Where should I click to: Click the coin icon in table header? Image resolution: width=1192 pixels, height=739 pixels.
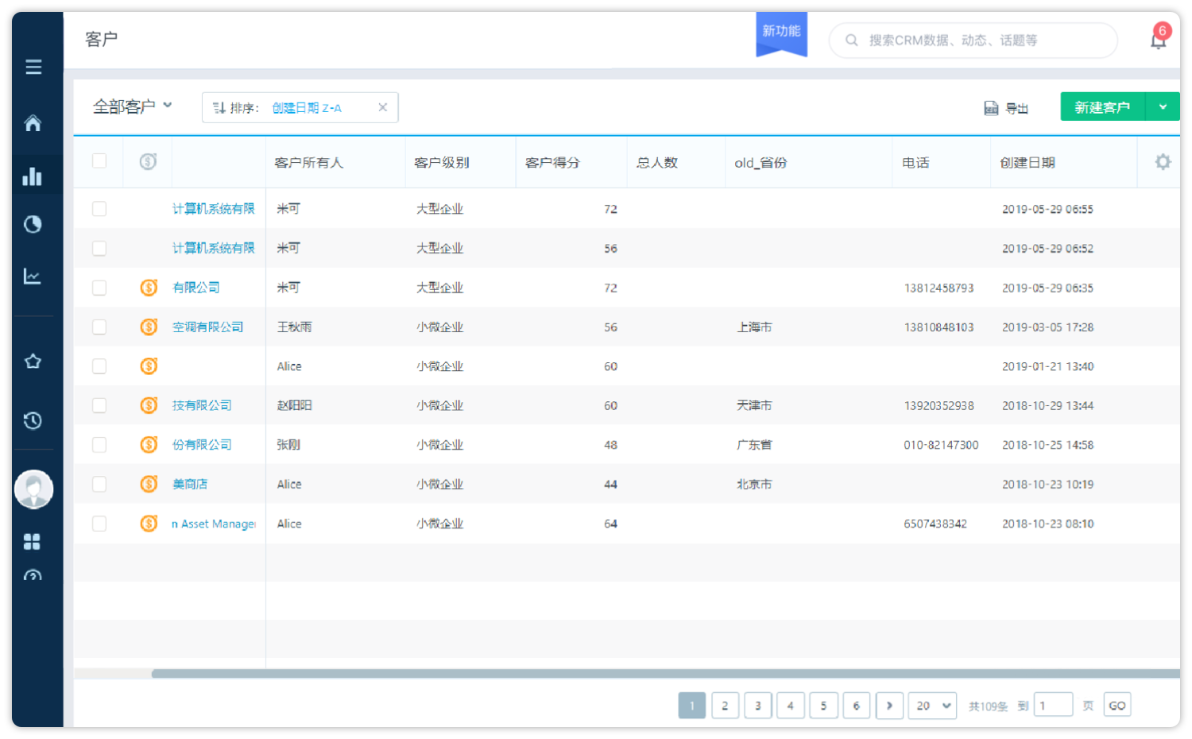[148, 161]
